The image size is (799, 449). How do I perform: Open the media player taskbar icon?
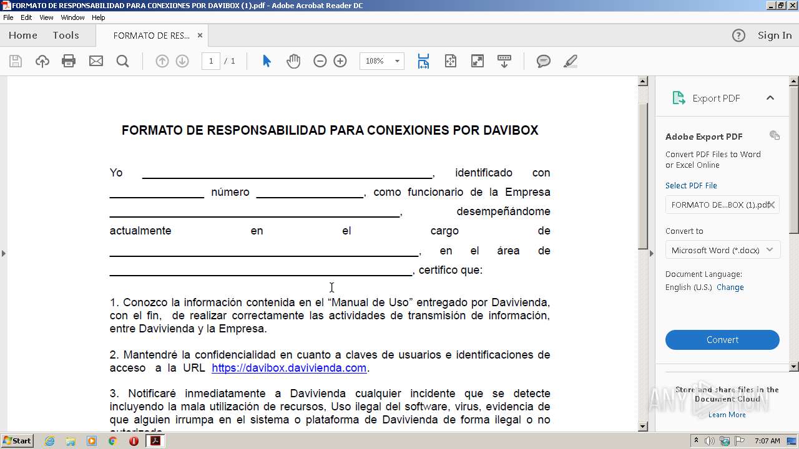coord(92,441)
